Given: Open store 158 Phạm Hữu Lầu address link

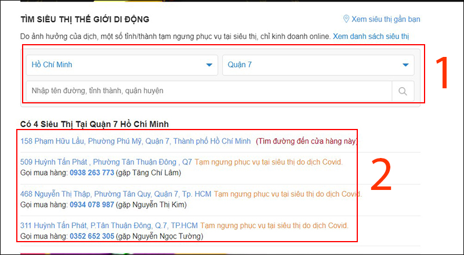Looking at the screenshot, I should coord(136,141).
